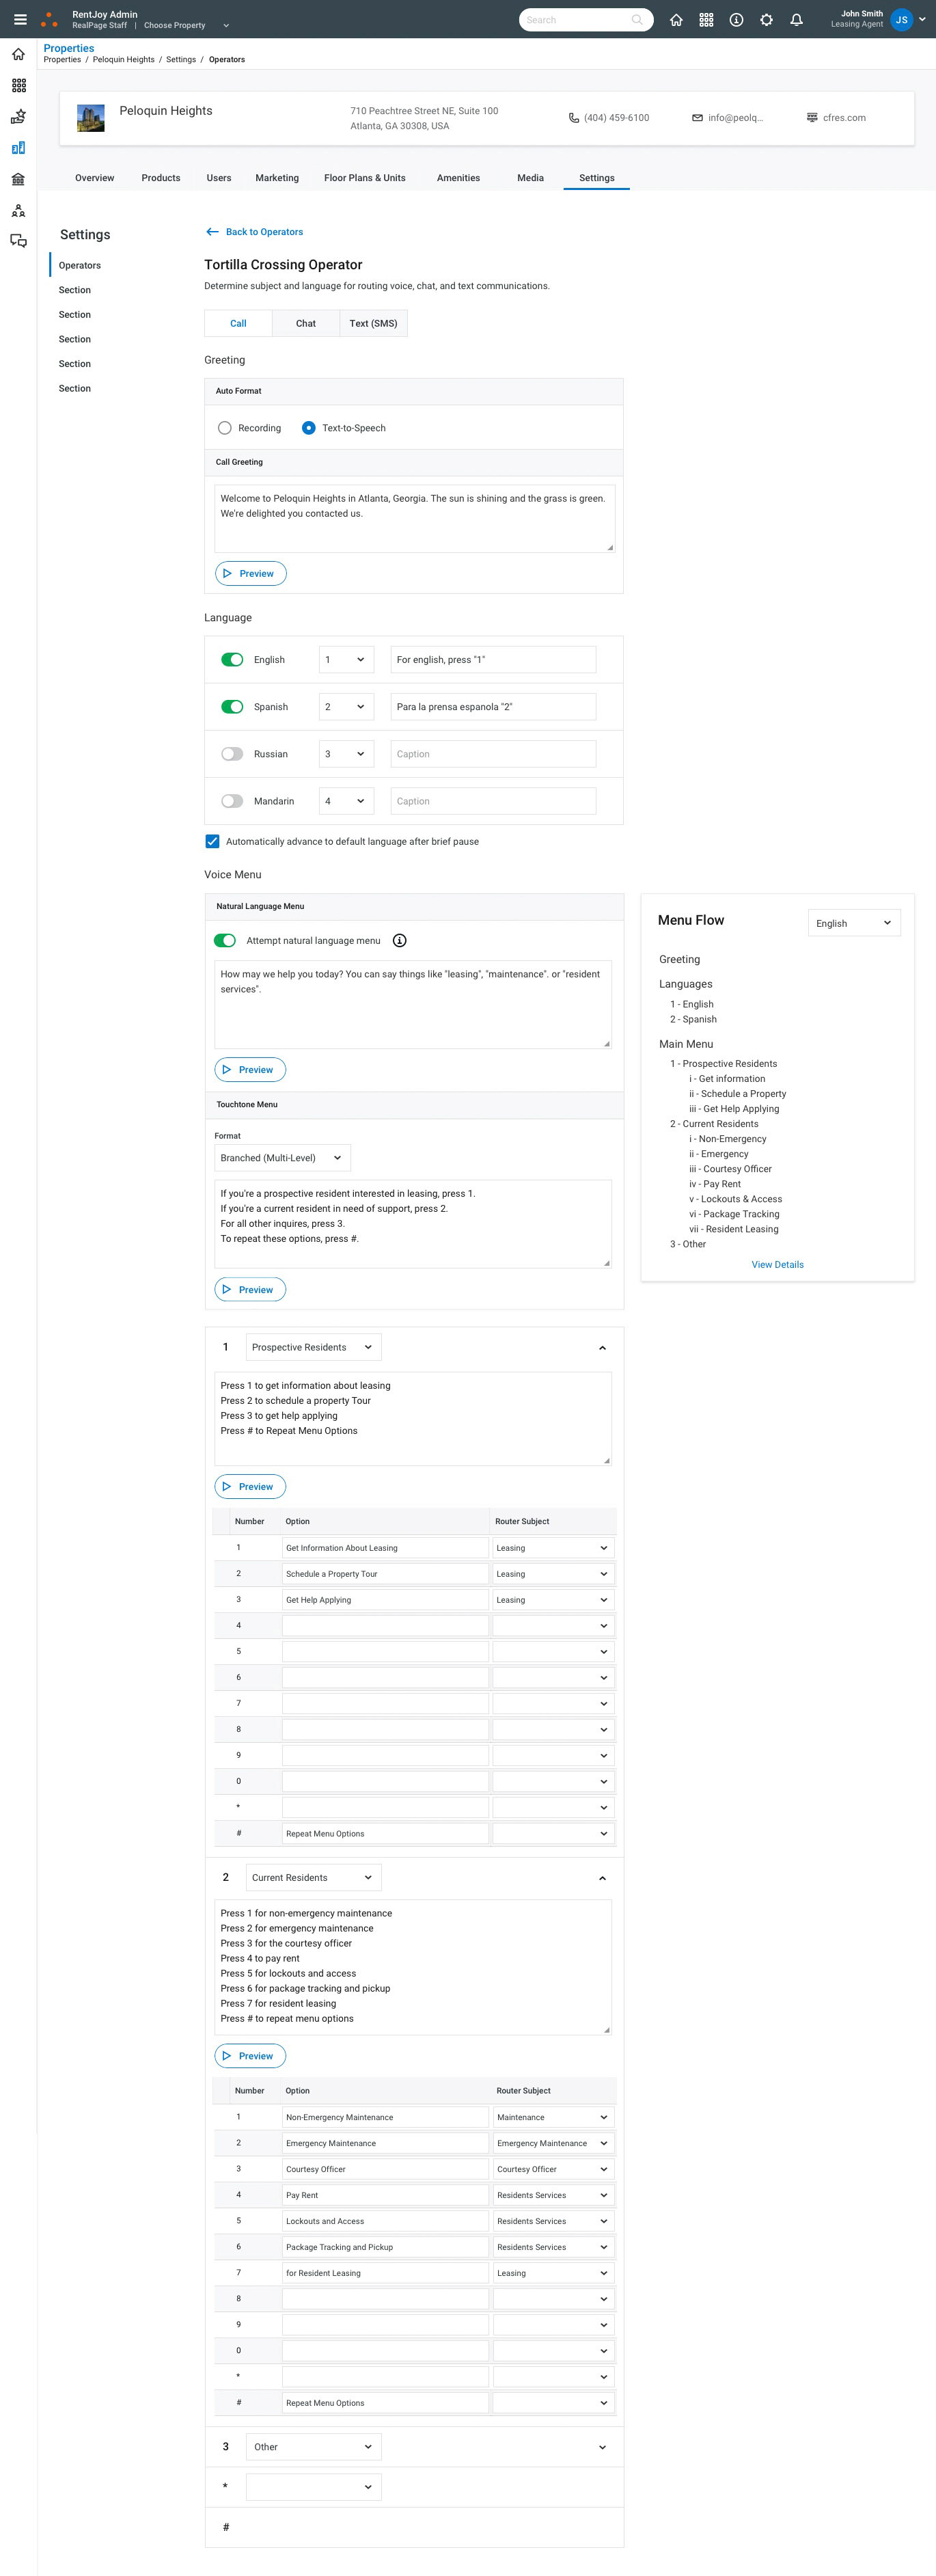Click the notifications bell icon
Image resolution: width=936 pixels, height=2576 pixels.
coord(796,20)
